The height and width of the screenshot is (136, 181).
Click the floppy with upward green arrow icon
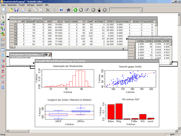[x=3, y=23]
